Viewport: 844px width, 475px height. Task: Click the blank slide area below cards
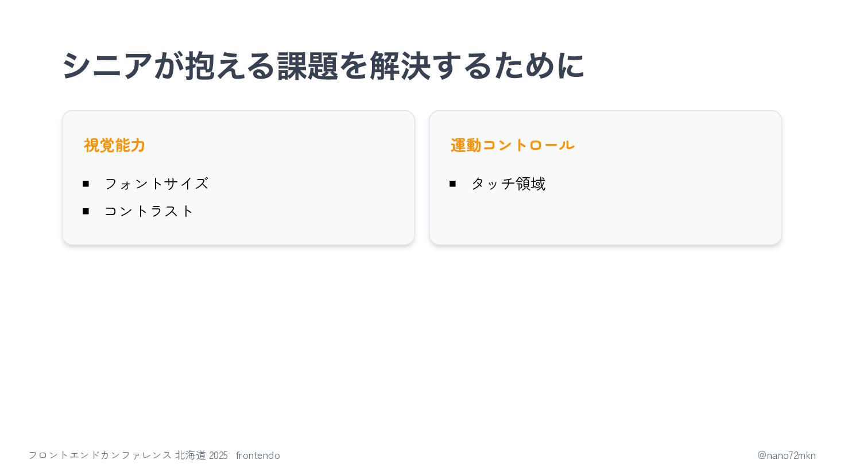[x=422, y=344]
